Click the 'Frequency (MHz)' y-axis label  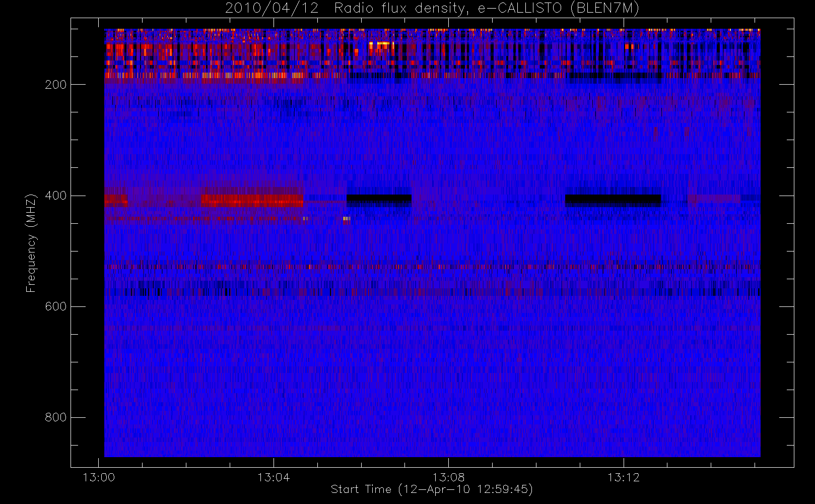click(31, 242)
